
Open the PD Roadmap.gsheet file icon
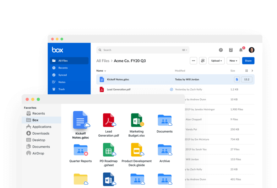109,150
